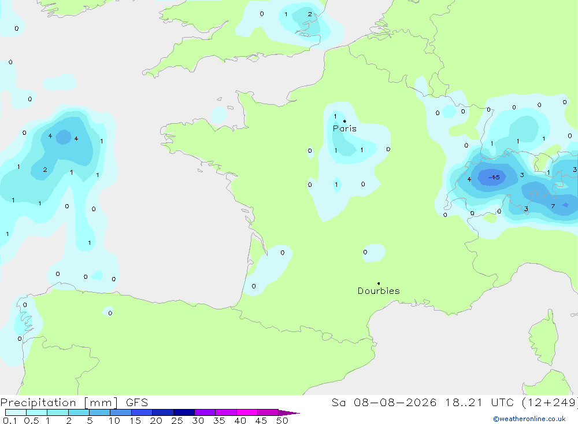Pick the 35–40 mm legend color swatch
The image size is (578, 424).
[225, 412]
